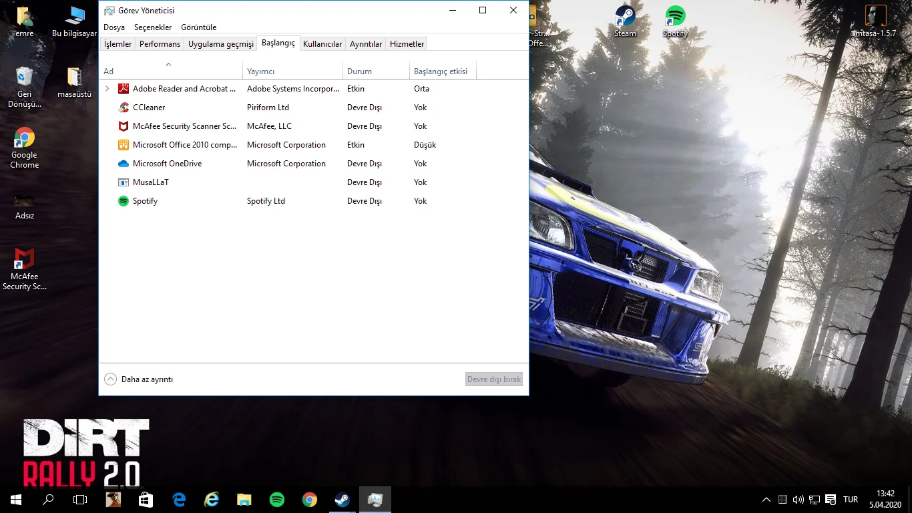Click the "Yok" impact in the MusaLLaT row

pyautogui.click(x=420, y=182)
